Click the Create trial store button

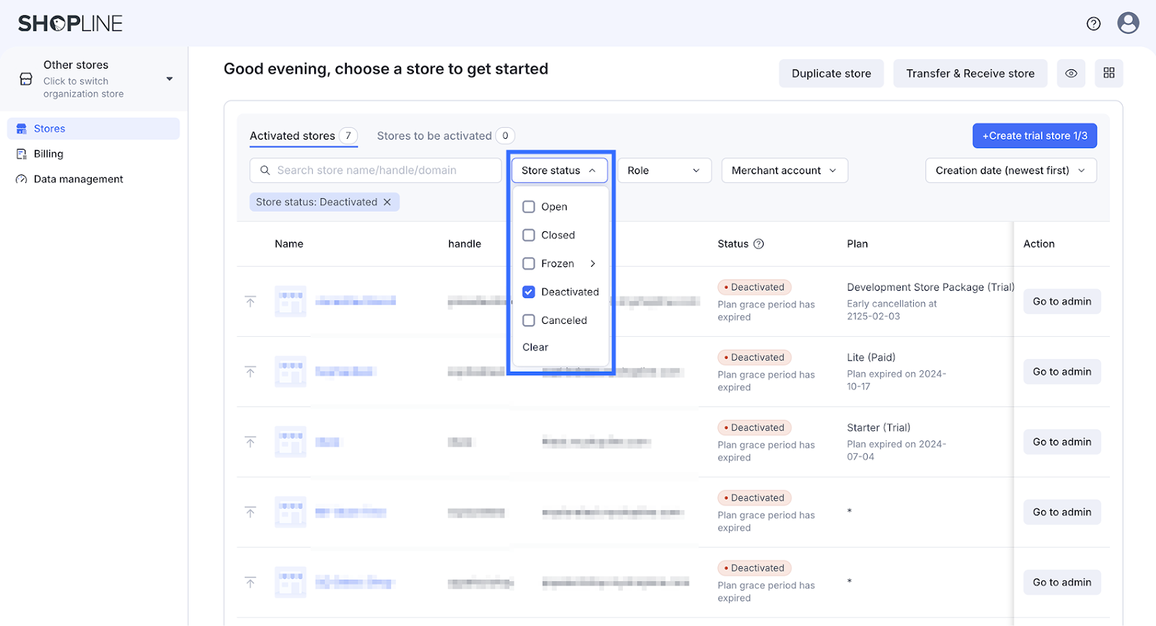pos(1034,136)
